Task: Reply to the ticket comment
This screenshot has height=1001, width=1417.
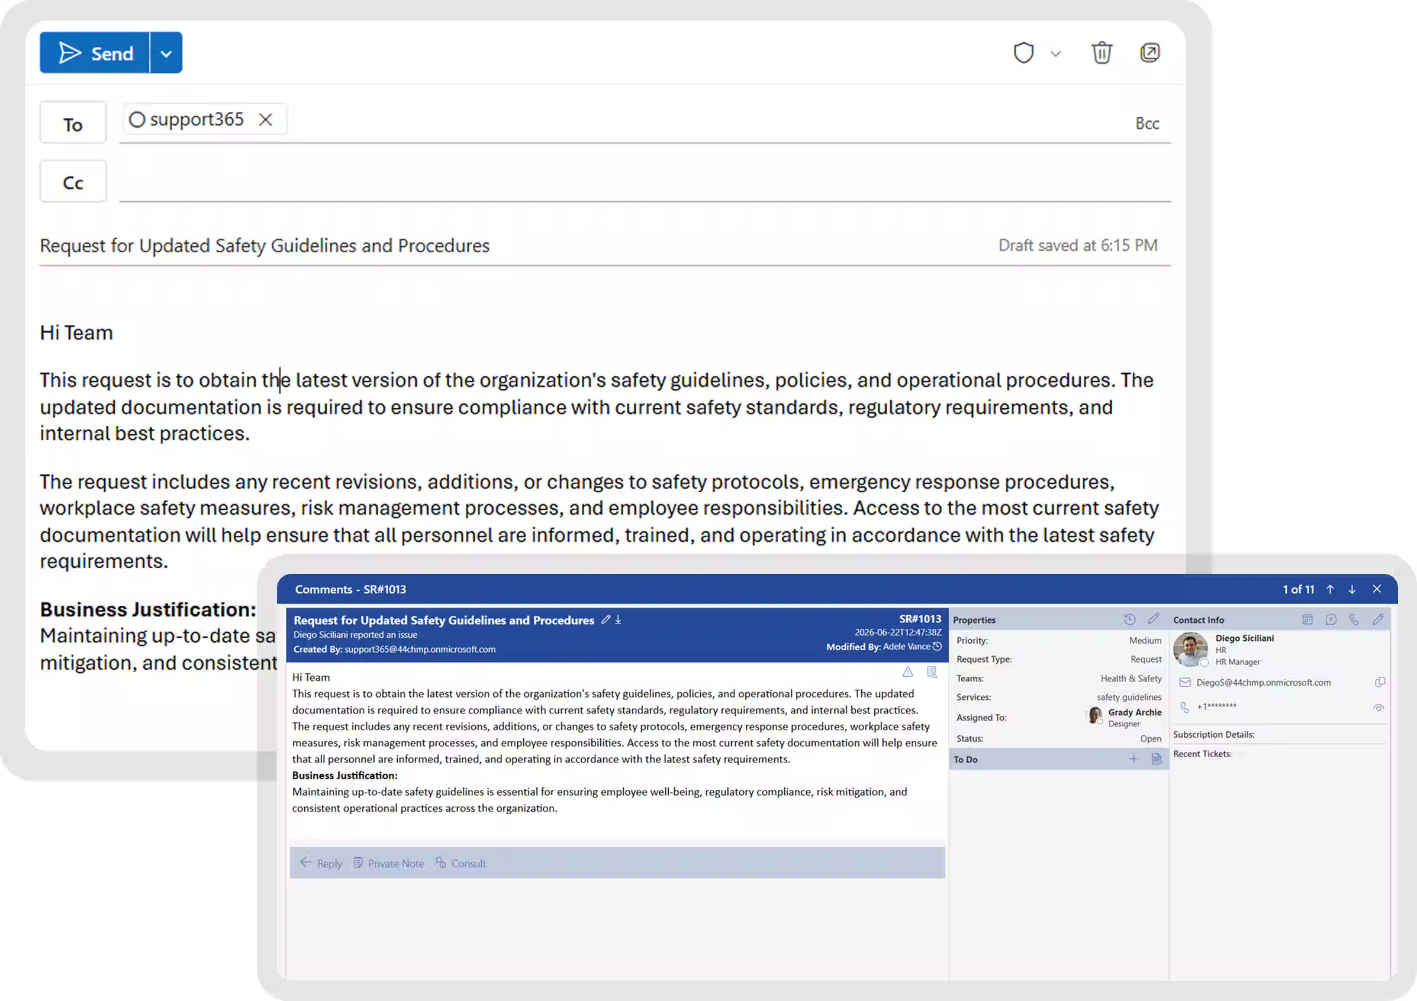Action: tap(321, 863)
